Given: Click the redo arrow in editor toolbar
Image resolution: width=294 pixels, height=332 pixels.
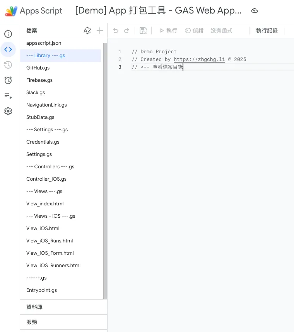Looking at the screenshot, I should [126, 30].
